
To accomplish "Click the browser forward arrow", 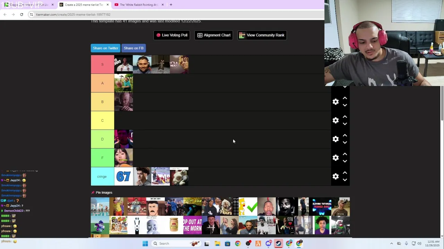I will [x=13, y=15].
